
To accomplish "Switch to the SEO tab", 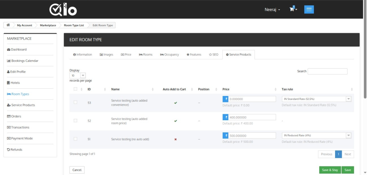I will (214, 54).
